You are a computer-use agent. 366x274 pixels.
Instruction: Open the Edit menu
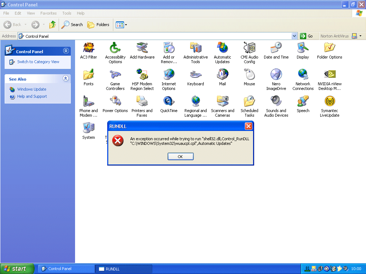(18, 13)
